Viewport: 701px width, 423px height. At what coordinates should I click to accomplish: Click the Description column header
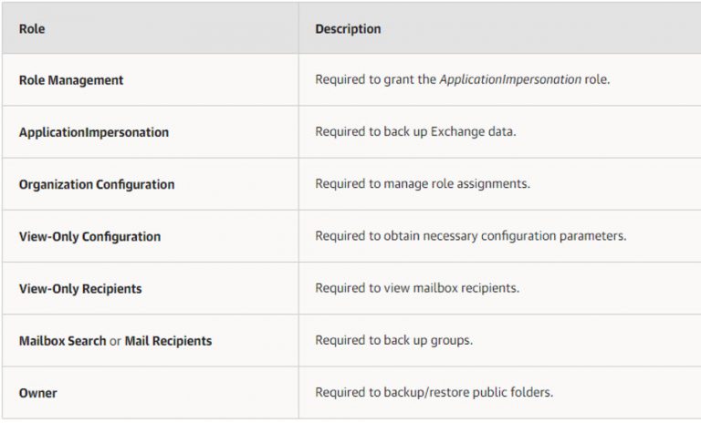coord(500,28)
